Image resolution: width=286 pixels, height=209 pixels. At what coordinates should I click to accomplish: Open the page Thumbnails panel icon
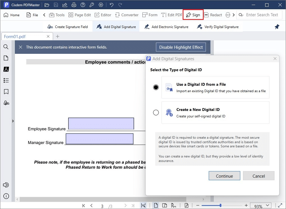point(6,58)
